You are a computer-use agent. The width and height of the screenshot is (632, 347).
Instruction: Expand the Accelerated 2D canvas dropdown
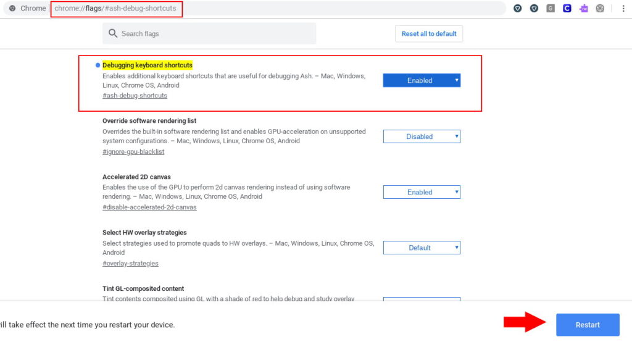point(422,192)
